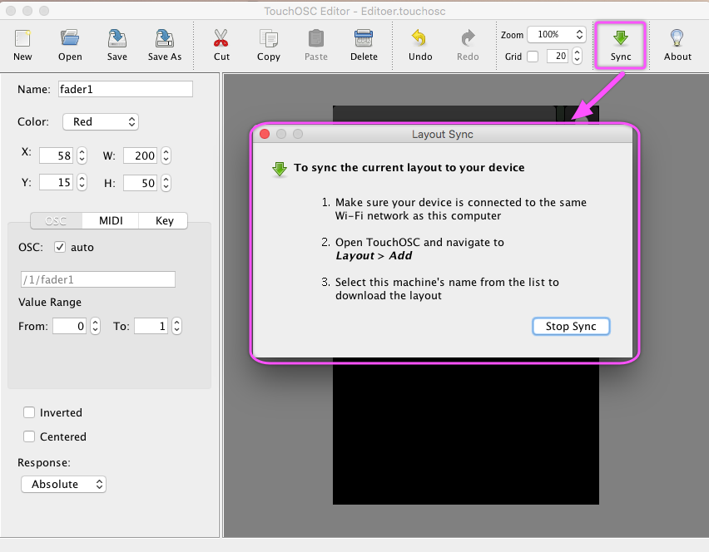Check the Centered option
The height and width of the screenshot is (552, 709).
click(x=29, y=436)
